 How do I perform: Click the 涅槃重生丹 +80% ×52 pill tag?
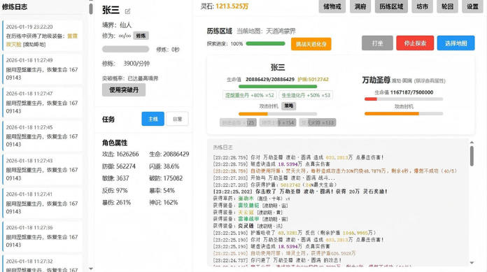coord(250,95)
